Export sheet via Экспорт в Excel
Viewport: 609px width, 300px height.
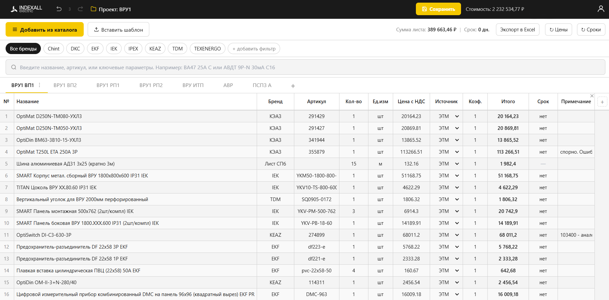coord(517,30)
